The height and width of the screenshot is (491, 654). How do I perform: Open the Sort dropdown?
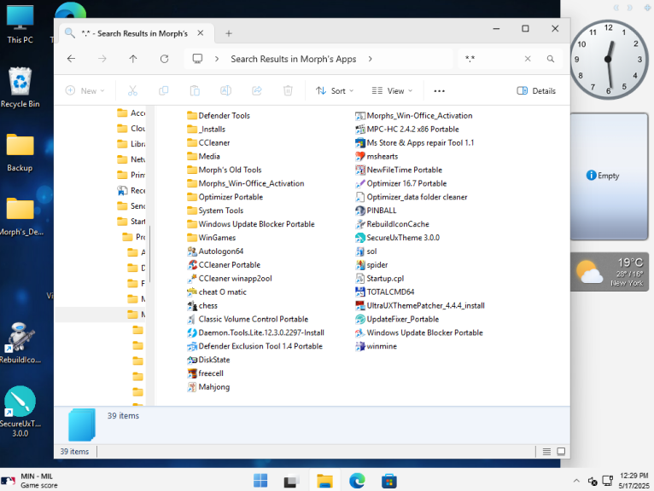(x=335, y=90)
